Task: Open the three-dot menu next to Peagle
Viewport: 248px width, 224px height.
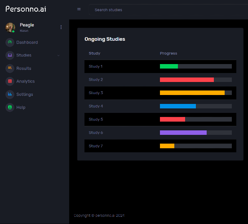Action: [61, 27]
